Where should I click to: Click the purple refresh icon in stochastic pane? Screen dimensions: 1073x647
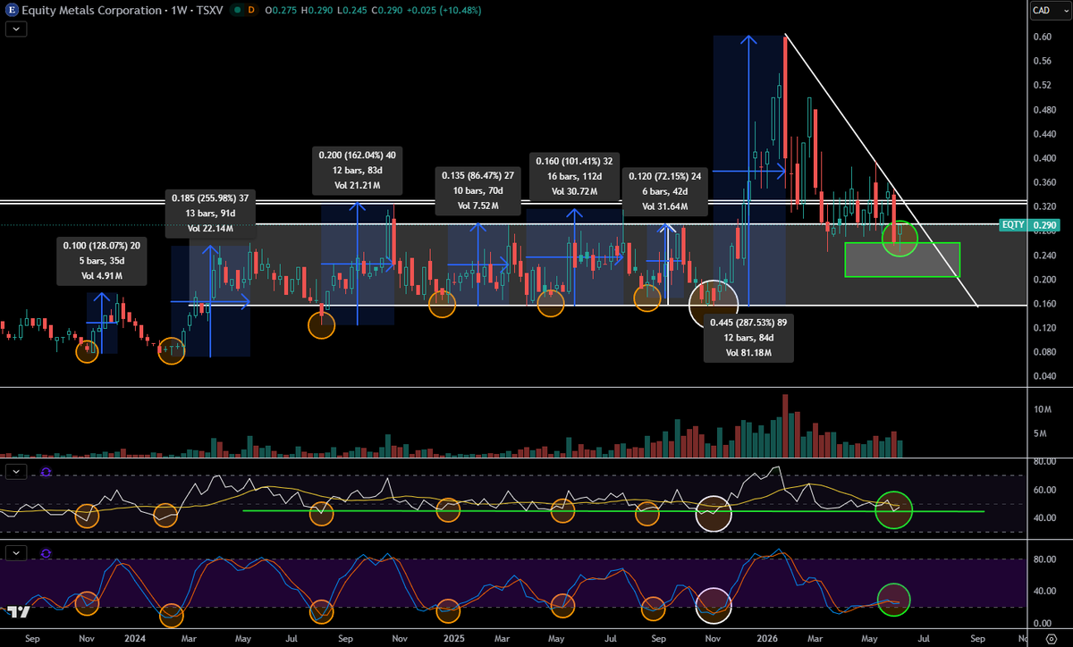click(46, 553)
